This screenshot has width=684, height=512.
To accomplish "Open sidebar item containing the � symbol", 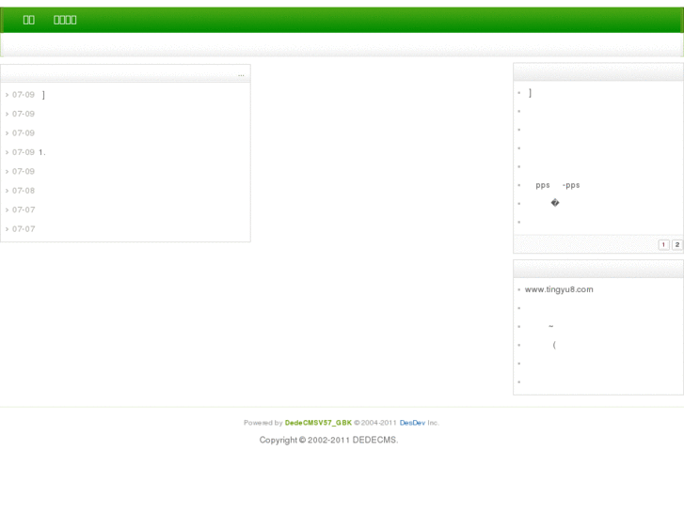I will coord(555,203).
